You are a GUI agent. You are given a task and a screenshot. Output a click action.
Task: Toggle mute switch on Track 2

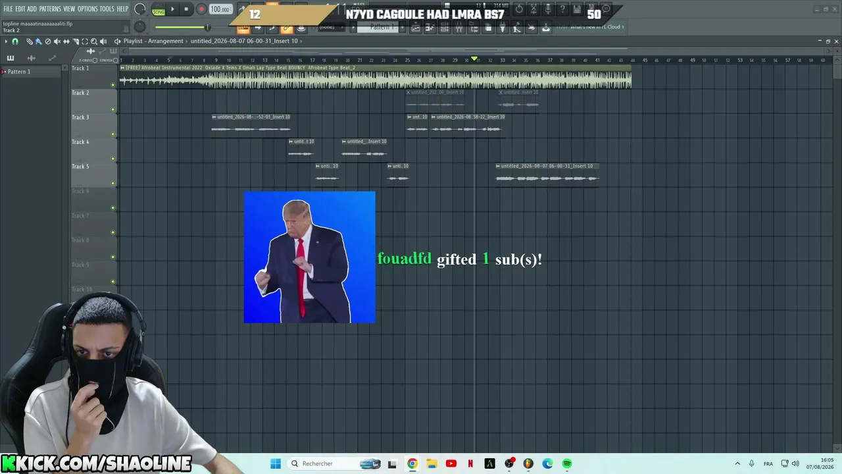coord(113,109)
